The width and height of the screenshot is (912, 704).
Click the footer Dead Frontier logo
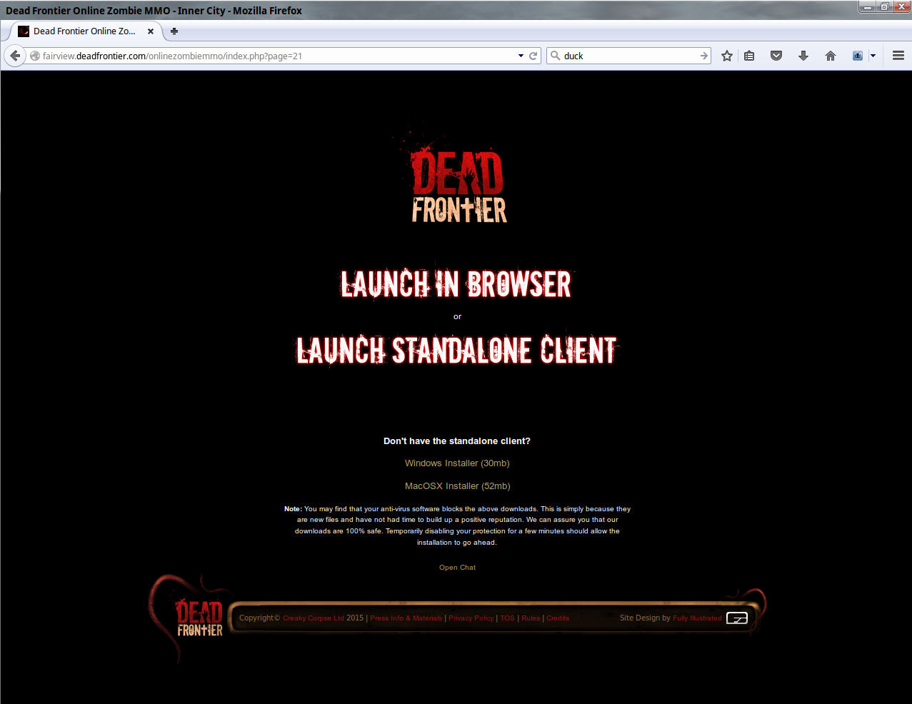(x=199, y=618)
